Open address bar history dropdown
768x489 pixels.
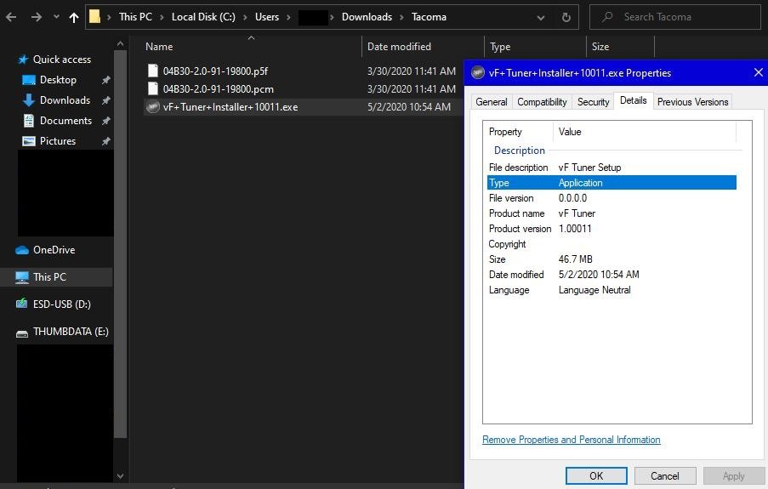541,18
